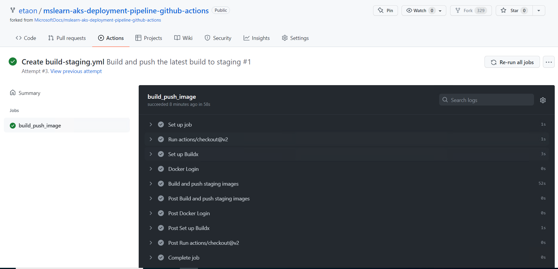
Task: Click the check icon for Run actions/checkout@v2 step
Action: (x=161, y=139)
